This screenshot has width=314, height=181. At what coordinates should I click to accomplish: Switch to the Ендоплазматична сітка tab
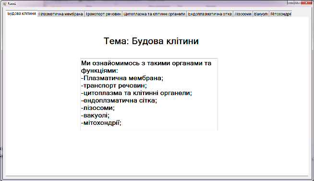coord(210,14)
